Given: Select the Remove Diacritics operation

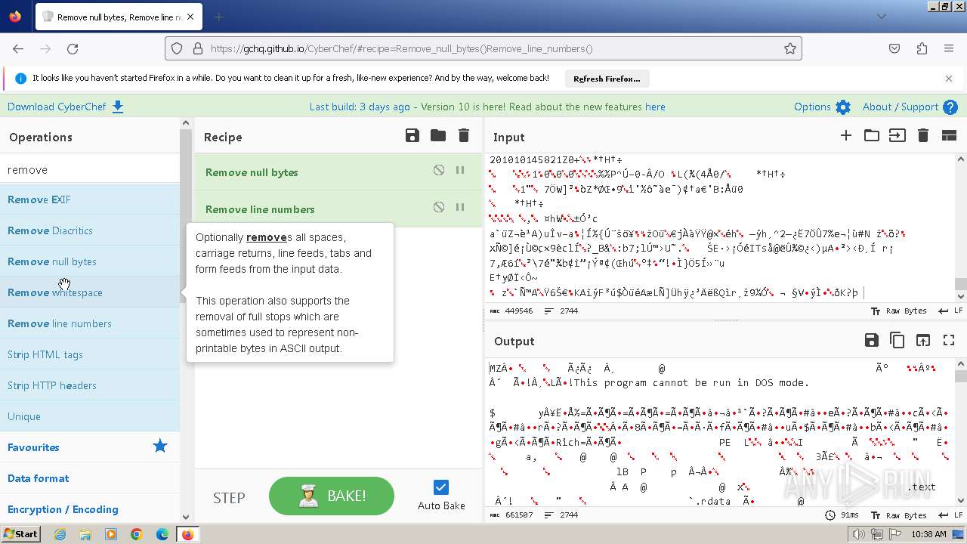Looking at the screenshot, I should point(90,230).
